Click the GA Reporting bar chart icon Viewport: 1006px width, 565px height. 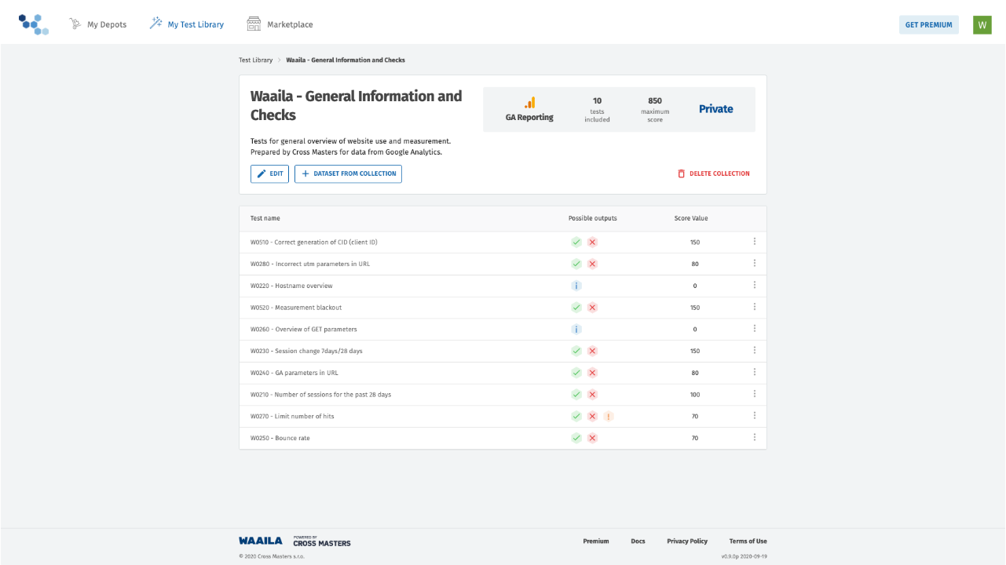[529, 103]
